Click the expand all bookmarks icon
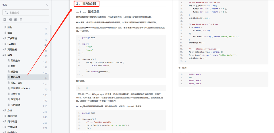 tap(5, 20)
